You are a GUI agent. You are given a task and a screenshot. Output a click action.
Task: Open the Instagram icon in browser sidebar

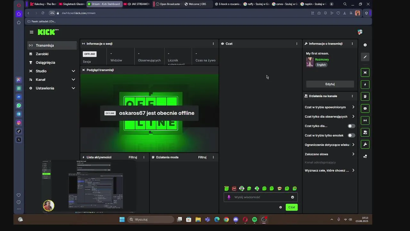click(19, 123)
